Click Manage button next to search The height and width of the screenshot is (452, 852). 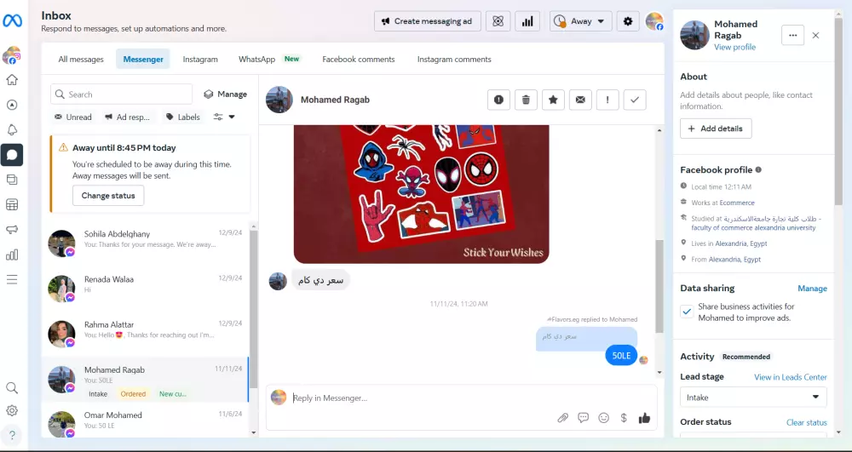[225, 94]
